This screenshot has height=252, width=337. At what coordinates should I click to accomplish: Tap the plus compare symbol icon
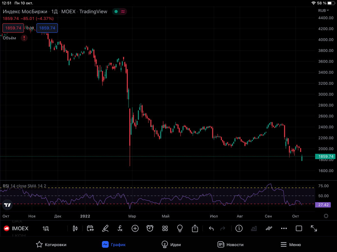135,228
